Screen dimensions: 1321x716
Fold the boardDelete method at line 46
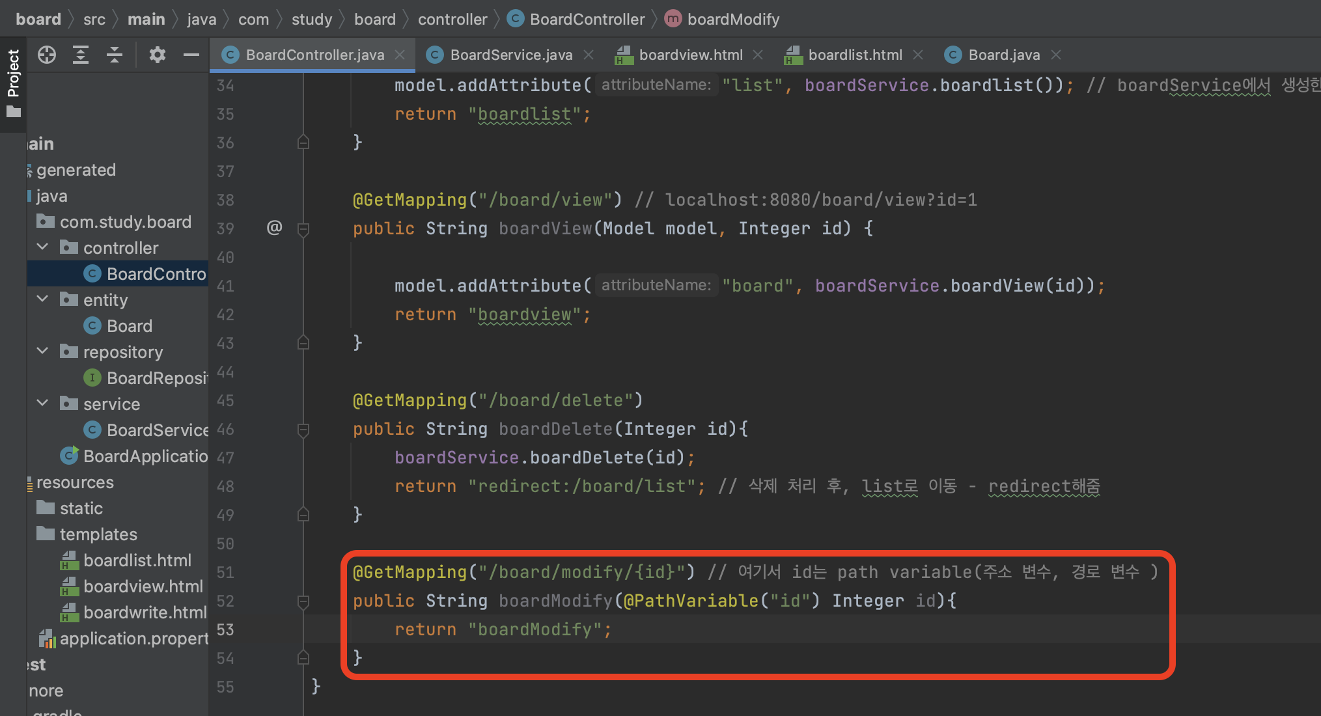click(x=303, y=429)
